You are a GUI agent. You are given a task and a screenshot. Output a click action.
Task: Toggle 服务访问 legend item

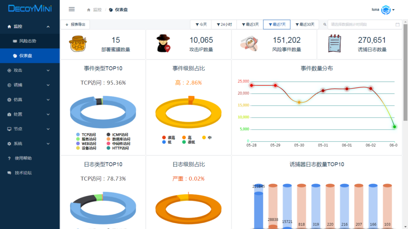(86, 139)
